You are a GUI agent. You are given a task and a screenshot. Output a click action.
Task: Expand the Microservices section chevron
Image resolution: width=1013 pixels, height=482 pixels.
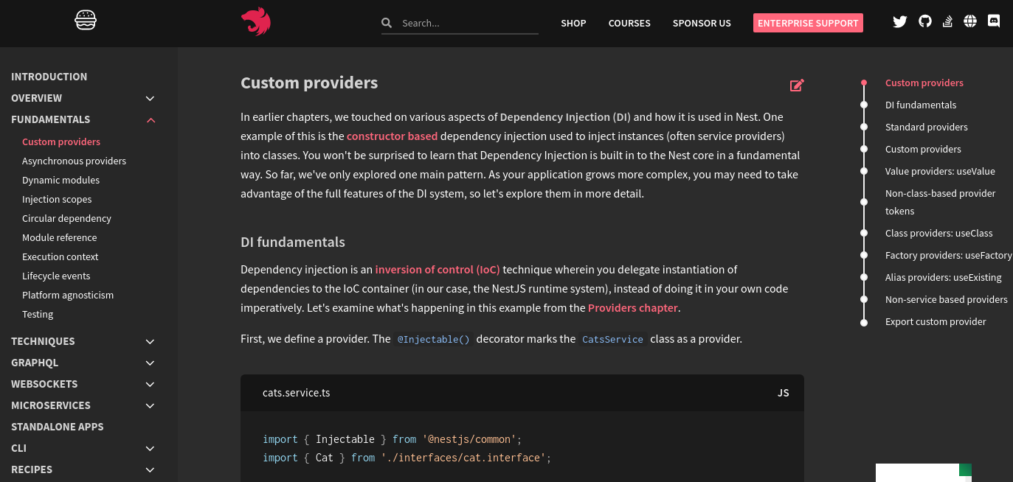[x=150, y=405]
